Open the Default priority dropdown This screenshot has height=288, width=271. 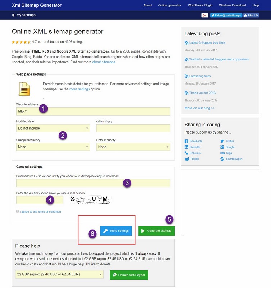pyautogui.click(x=133, y=147)
